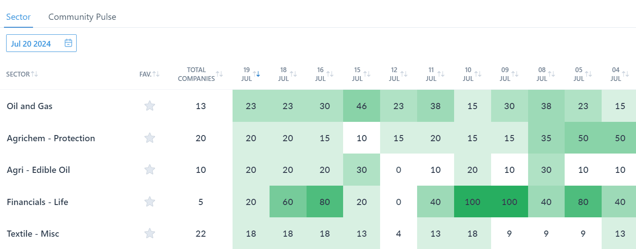Sort by the Fav. column arrows
This screenshot has height=249, width=636.
[x=156, y=74]
